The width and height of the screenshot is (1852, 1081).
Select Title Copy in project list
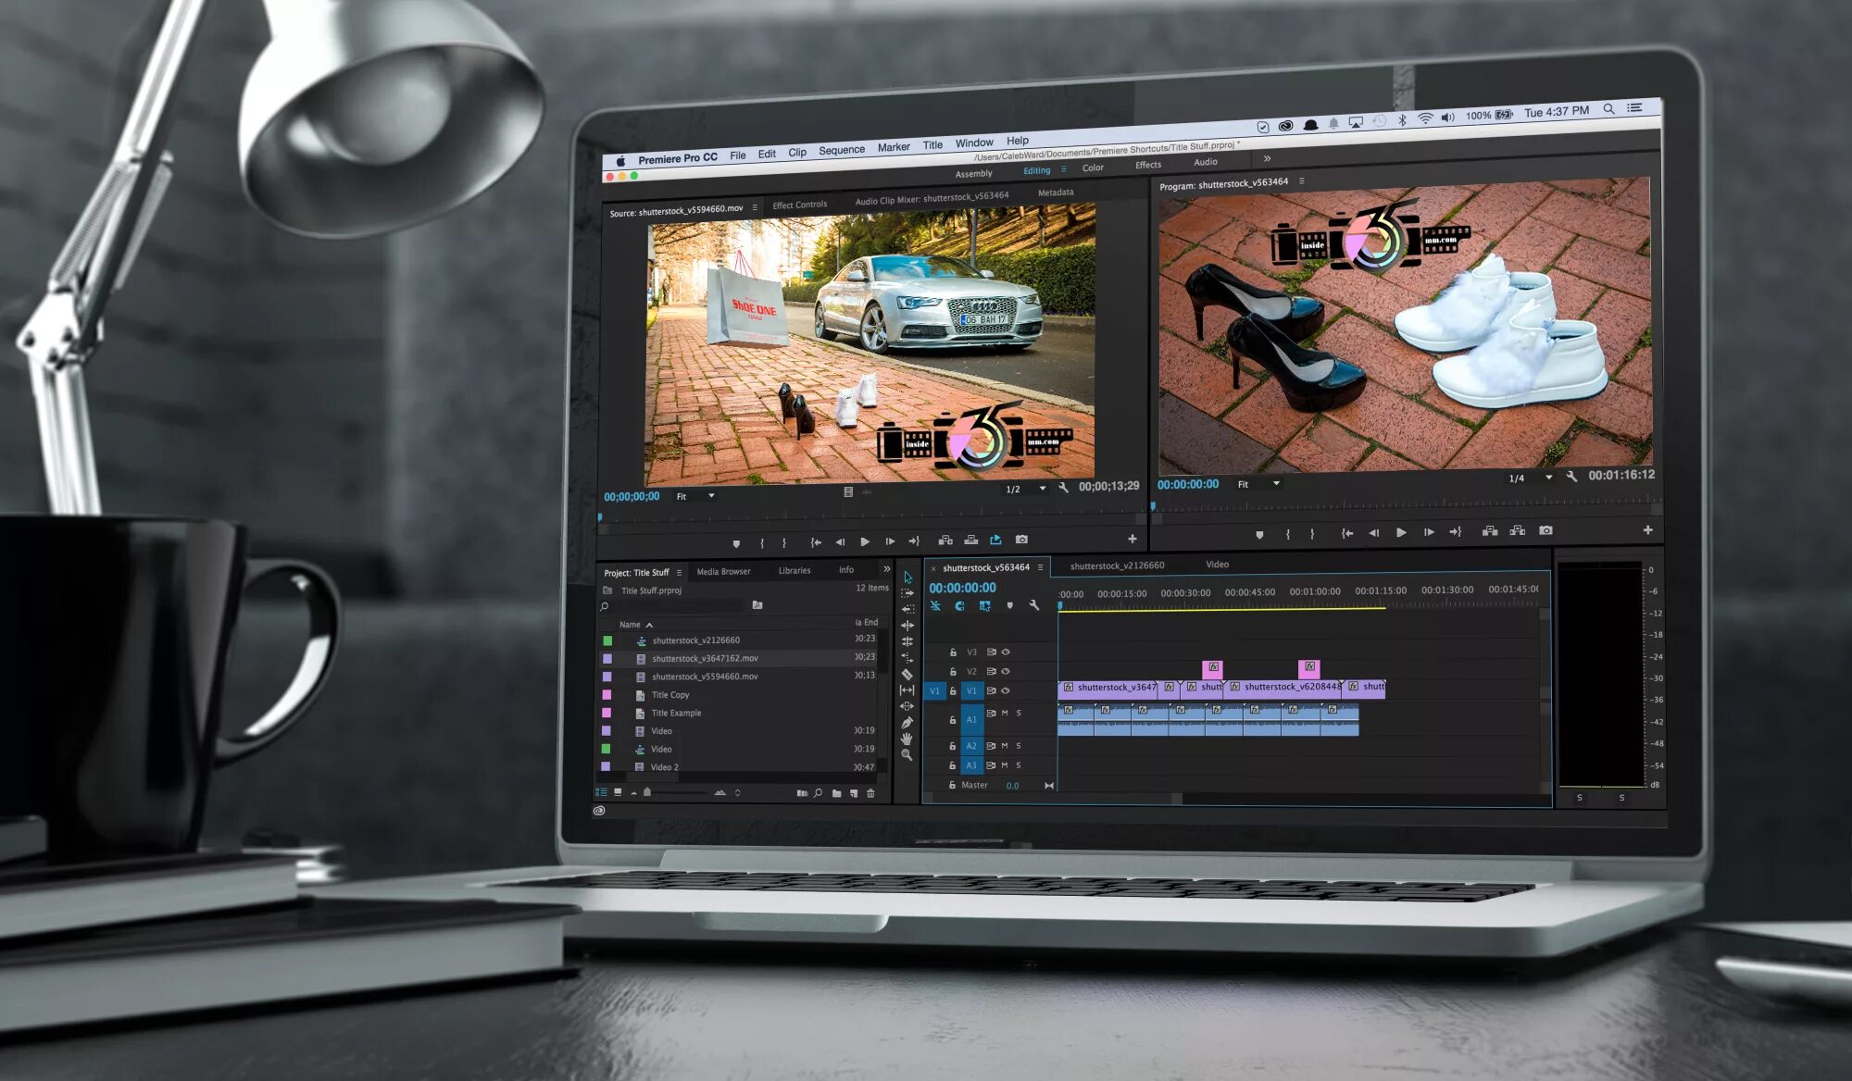point(669,695)
